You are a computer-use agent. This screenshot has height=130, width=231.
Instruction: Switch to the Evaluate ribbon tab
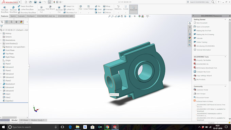(21, 16)
